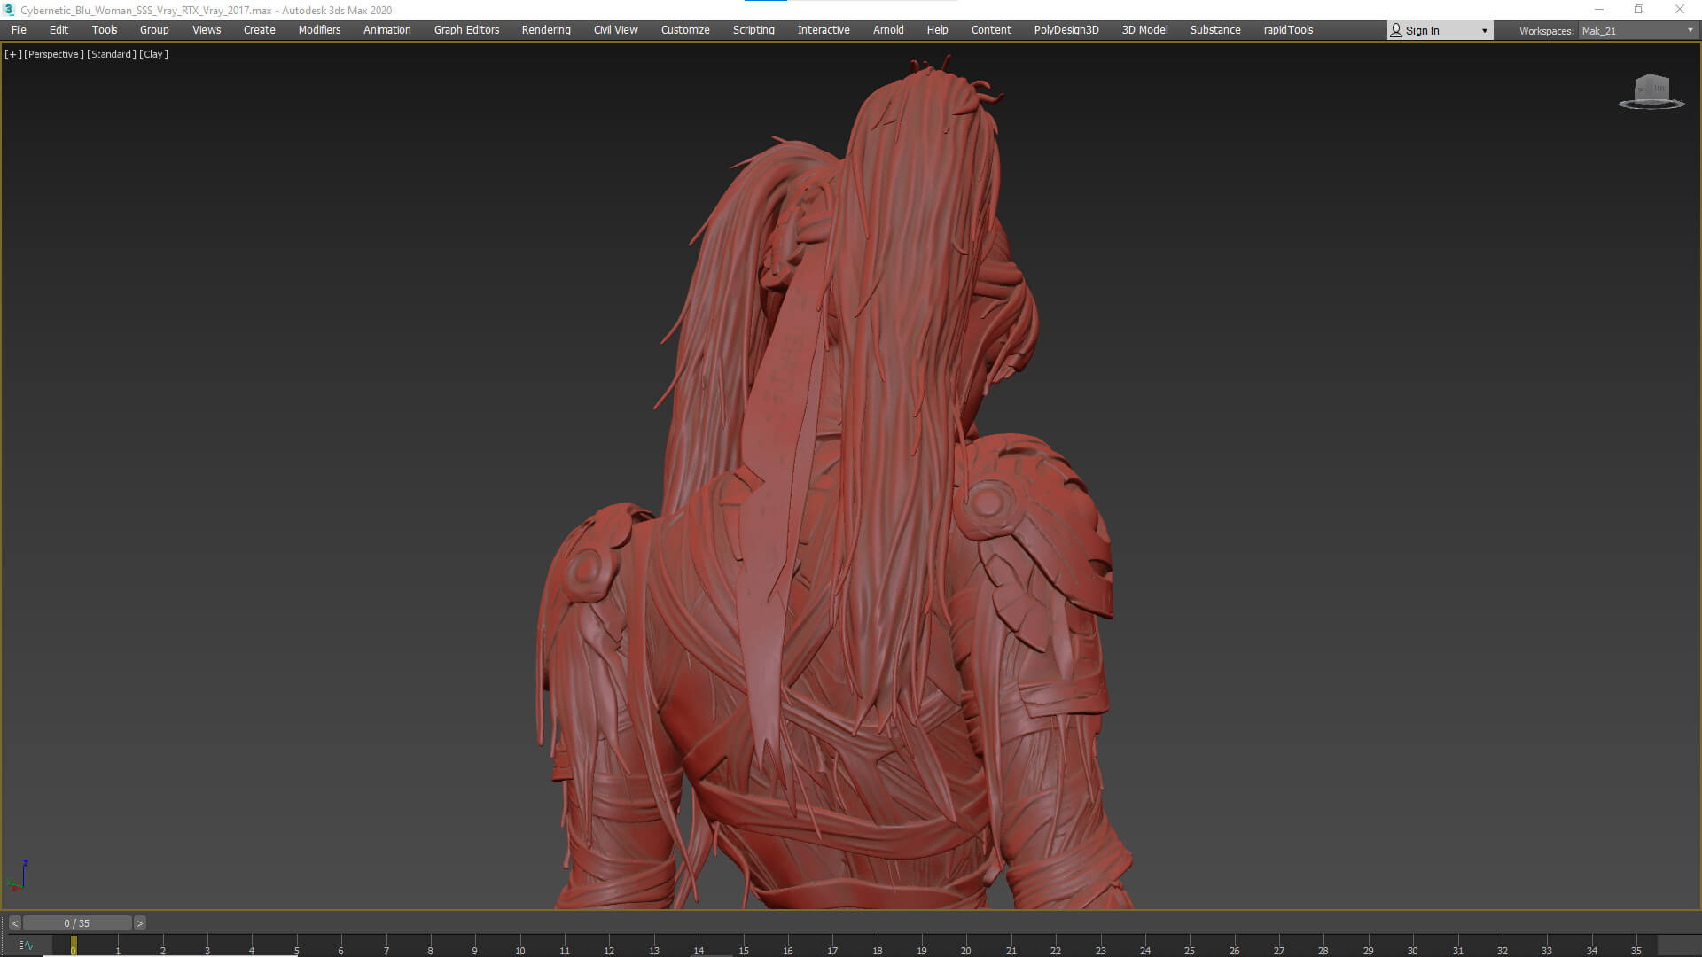Open the Animation menu
Screen dimensions: 1702x957
[387, 30]
